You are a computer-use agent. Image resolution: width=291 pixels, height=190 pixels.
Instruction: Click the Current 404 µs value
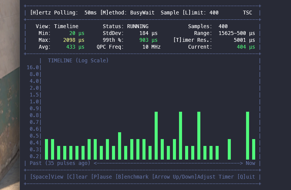coord(246,47)
